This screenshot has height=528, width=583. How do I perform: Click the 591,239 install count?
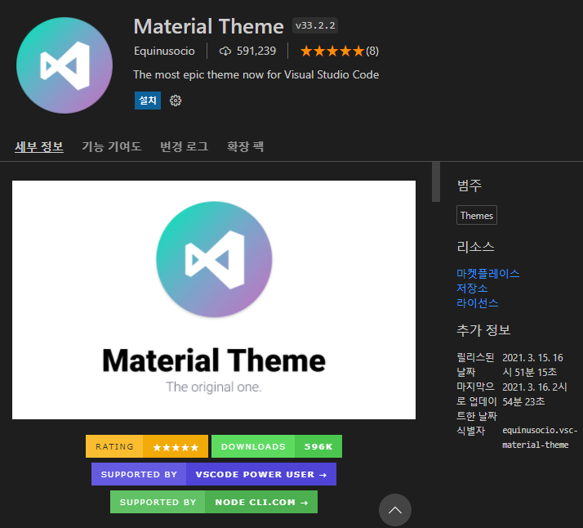tap(256, 51)
